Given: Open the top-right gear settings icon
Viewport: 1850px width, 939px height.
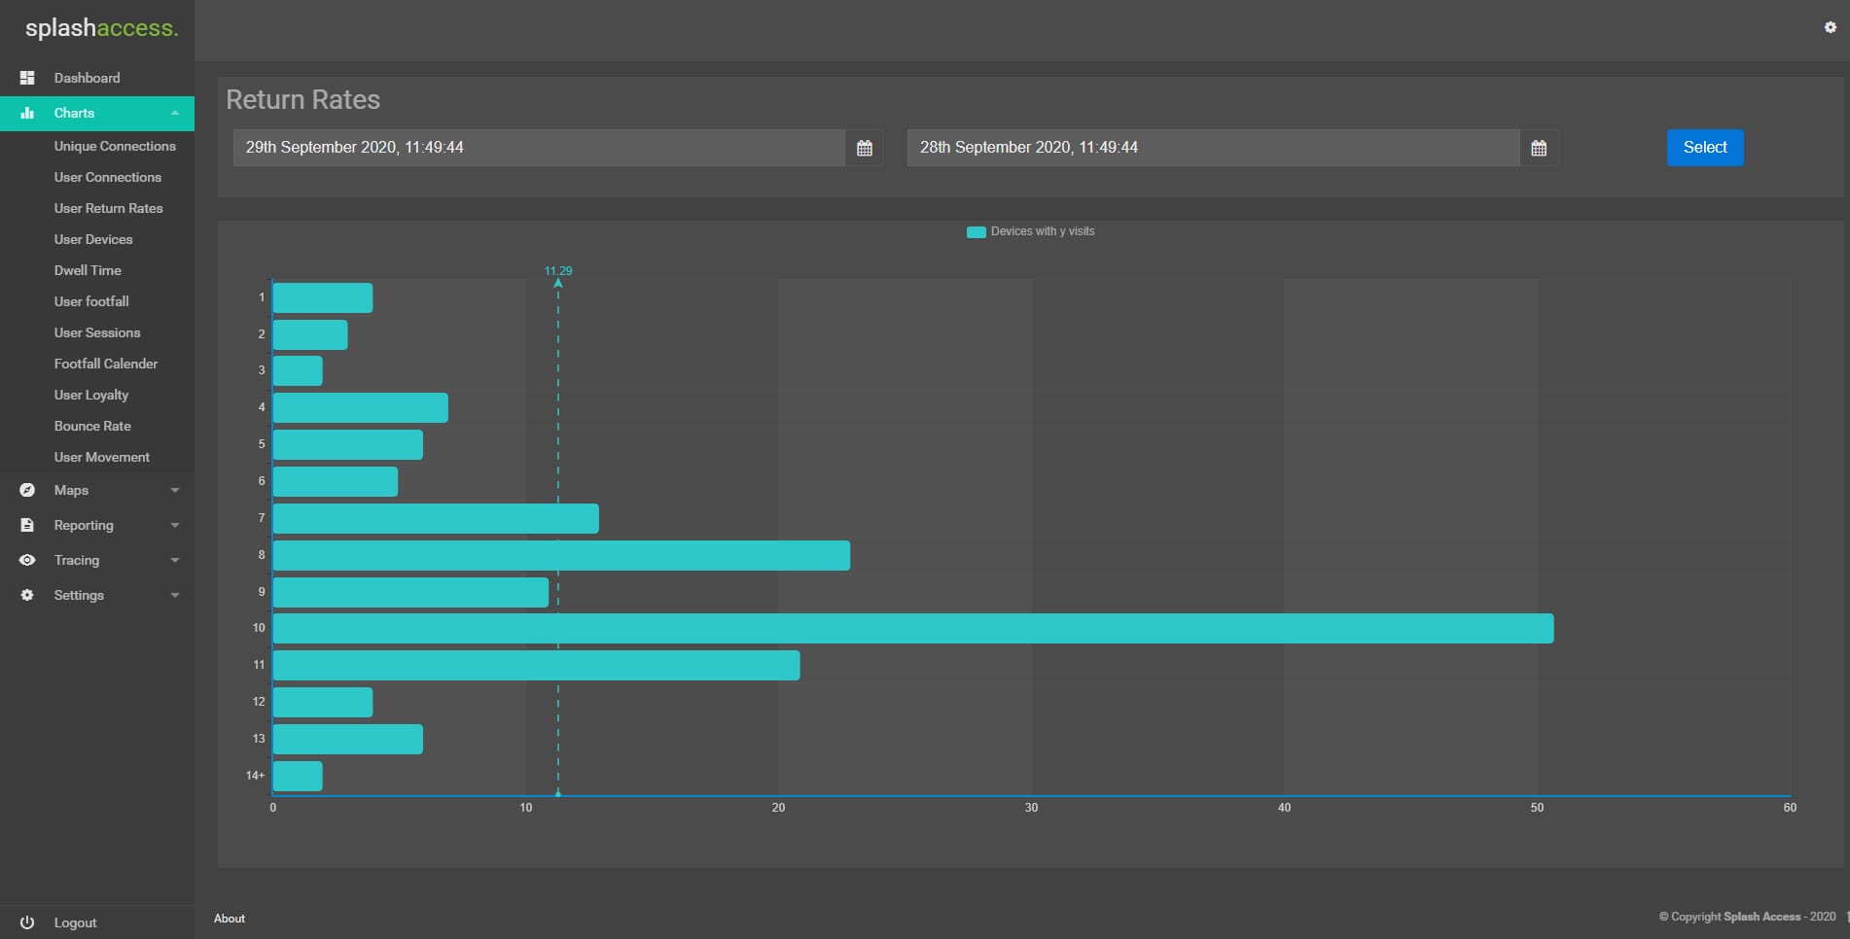Looking at the screenshot, I should pyautogui.click(x=1830, y=27).
